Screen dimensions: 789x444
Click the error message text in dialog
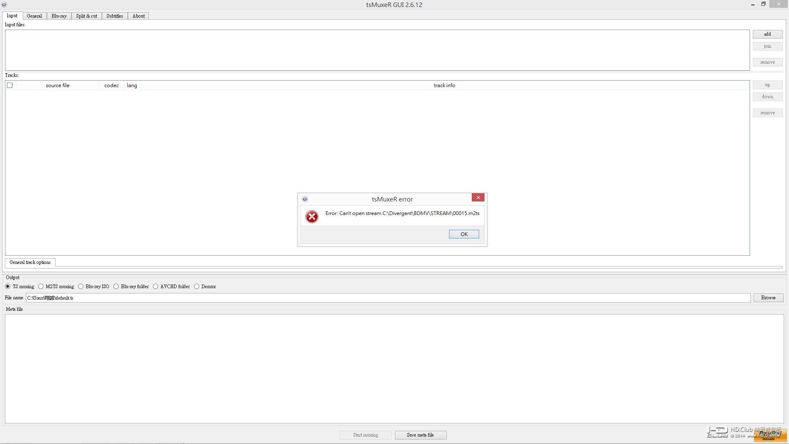[x=402, y=213]
